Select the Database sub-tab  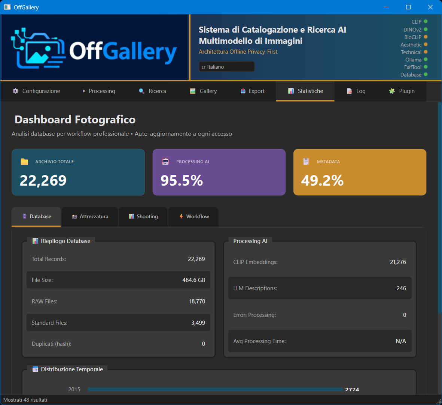pos(36,217)
